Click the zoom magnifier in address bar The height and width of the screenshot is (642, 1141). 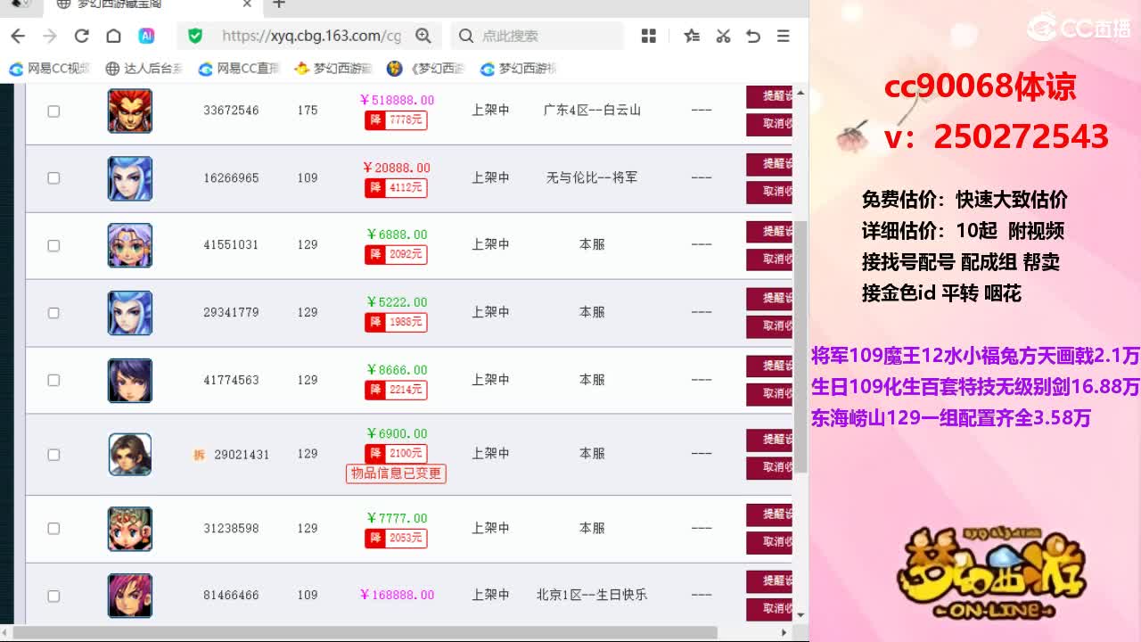tap(423, 36)
